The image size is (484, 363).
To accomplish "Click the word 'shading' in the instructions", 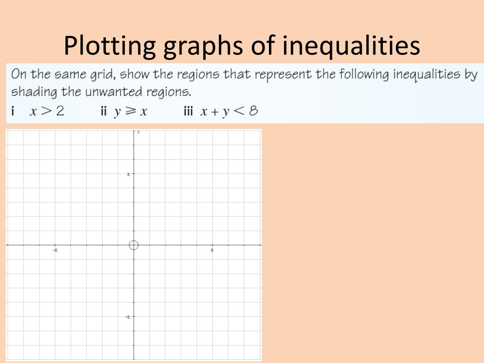I will coord(34,92).
